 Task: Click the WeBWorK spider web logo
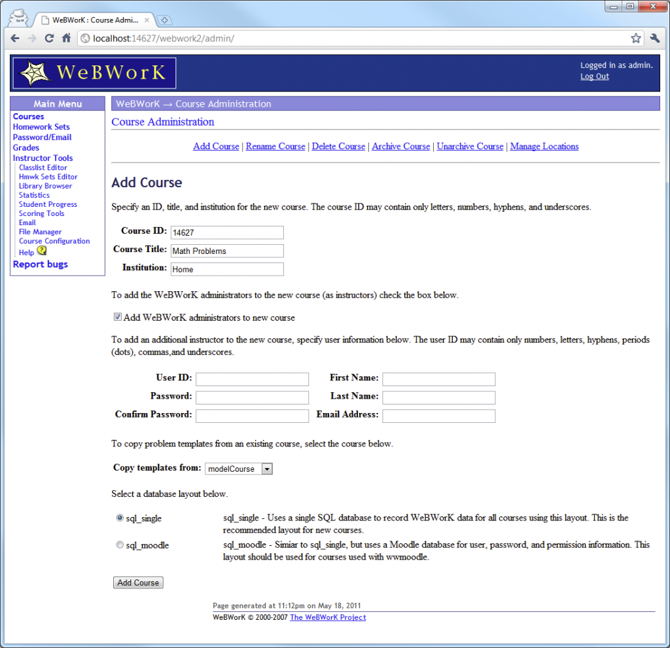[34, 71]
